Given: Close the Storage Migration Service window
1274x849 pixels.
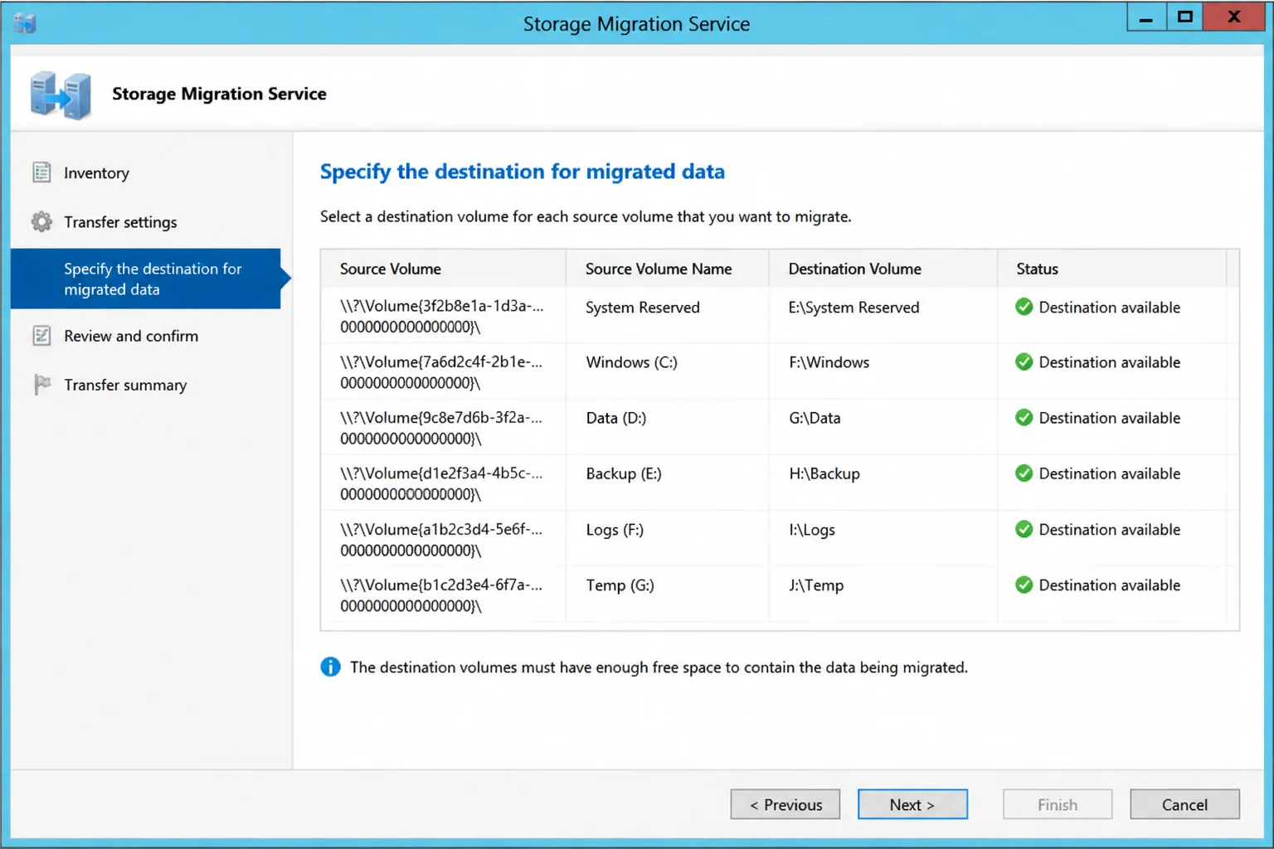Looking at the screenshot, I should pyautogui.click(x=1233, y=17).
